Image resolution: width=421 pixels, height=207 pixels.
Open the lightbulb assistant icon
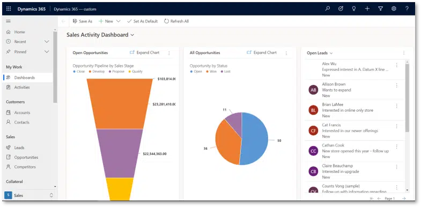(354, 9)
